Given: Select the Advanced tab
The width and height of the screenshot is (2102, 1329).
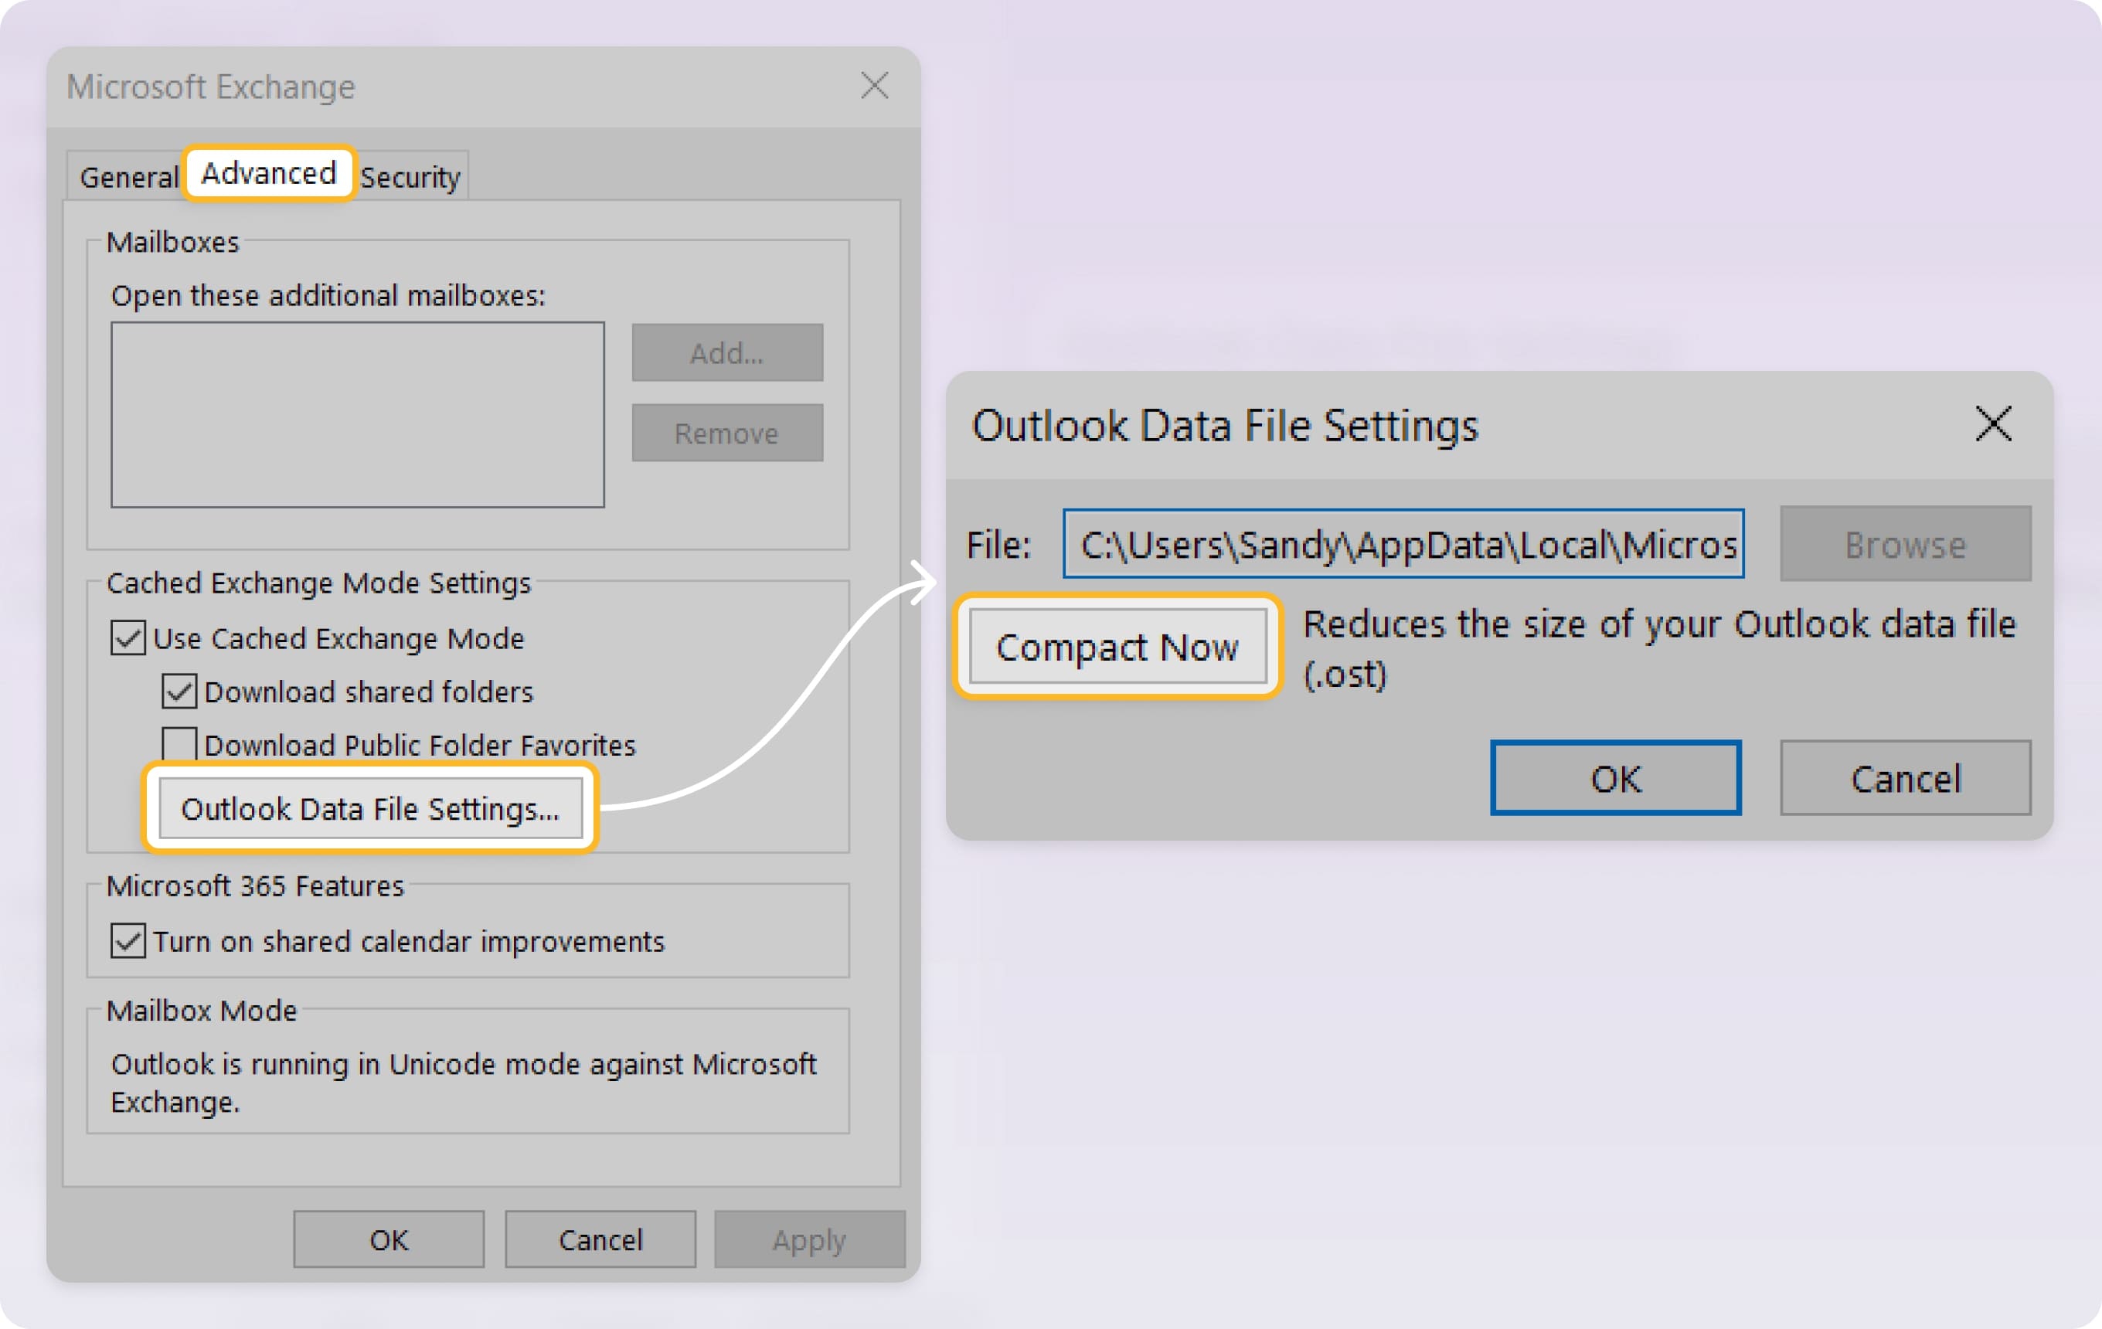Looking at the screenshot, I should click(x=269, y=174).
